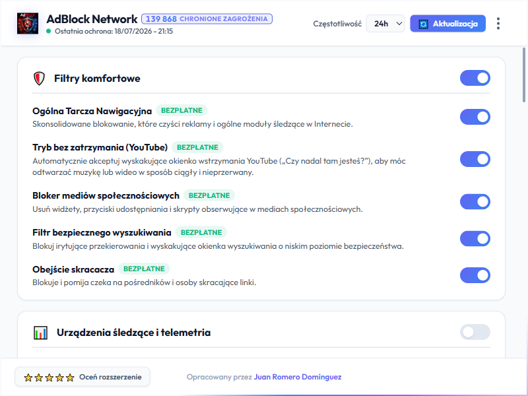528x396 pixels.
Task: Click description starting Automatycznie akceptuj wyskakujące
Action: coord(219,167)
